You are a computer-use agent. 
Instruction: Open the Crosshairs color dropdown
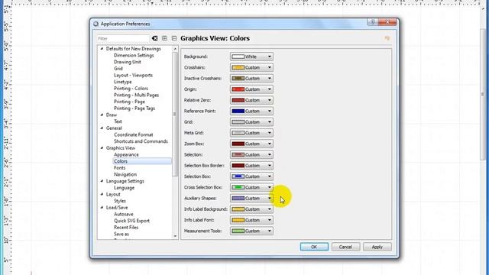[251, 67]
